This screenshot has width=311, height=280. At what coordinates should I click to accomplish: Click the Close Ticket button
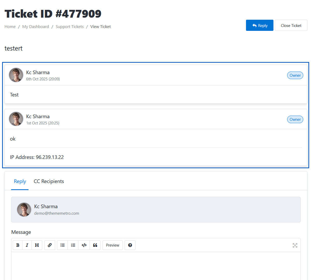pyautogui.click(x=291, y=25)
